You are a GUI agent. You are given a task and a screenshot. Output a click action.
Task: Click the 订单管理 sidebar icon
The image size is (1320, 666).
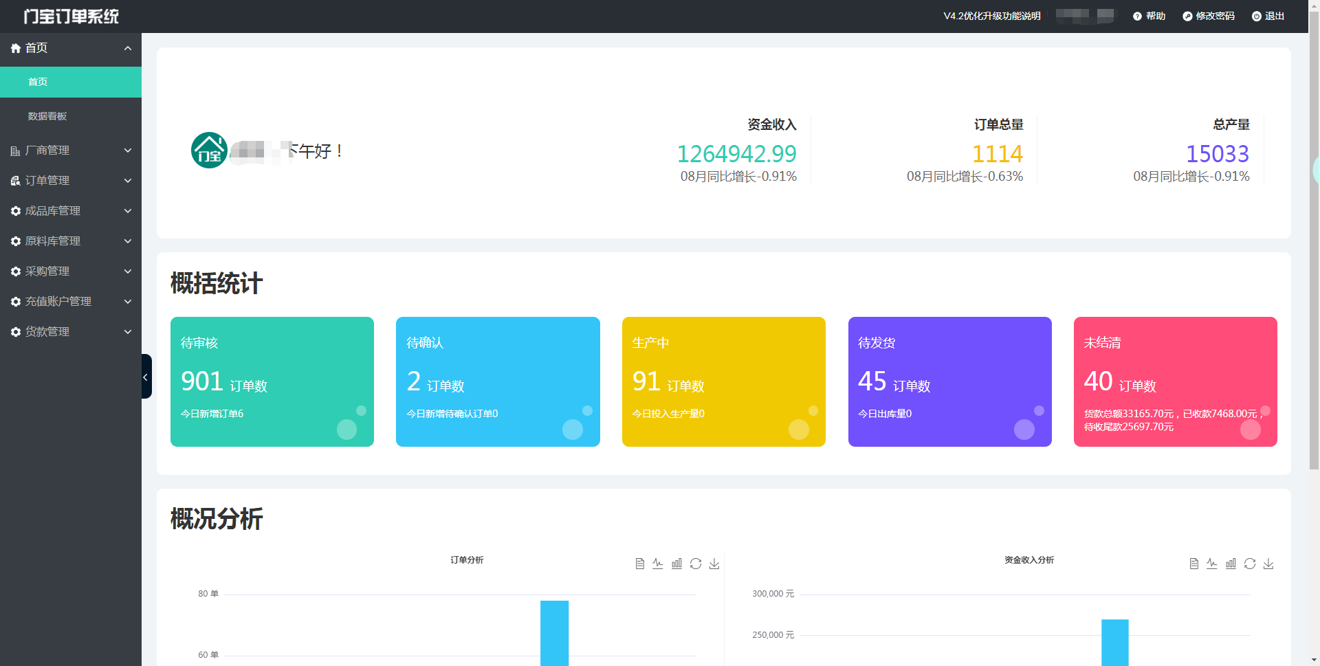click(x=16, y=181)
